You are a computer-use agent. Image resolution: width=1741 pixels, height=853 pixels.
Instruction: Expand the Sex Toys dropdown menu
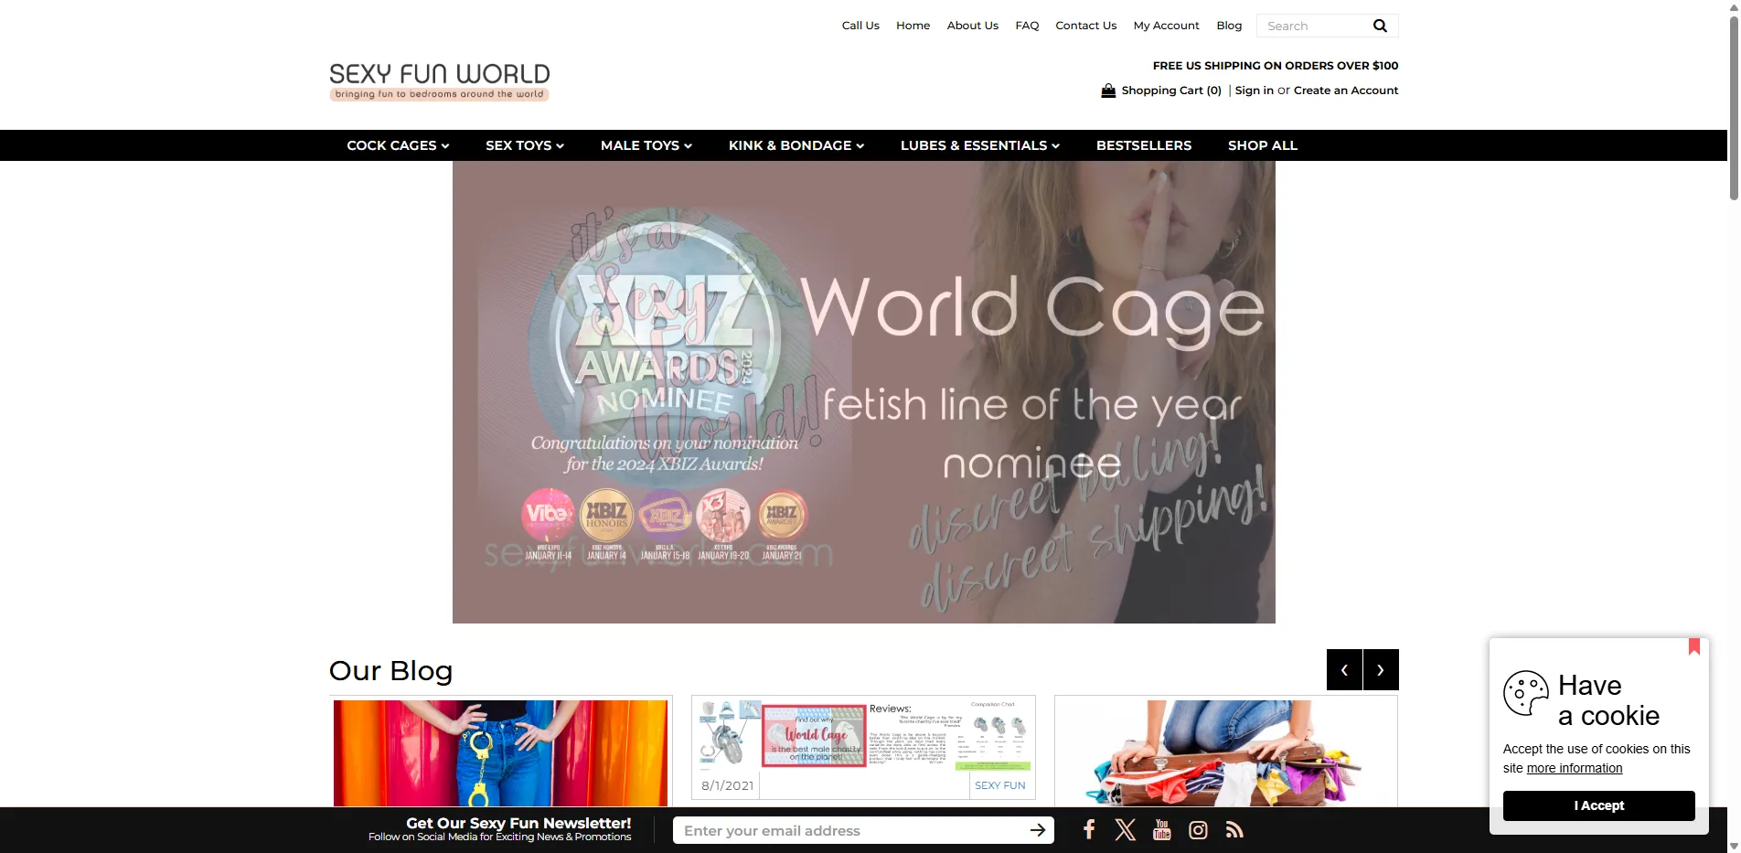(x=524, y=145)
